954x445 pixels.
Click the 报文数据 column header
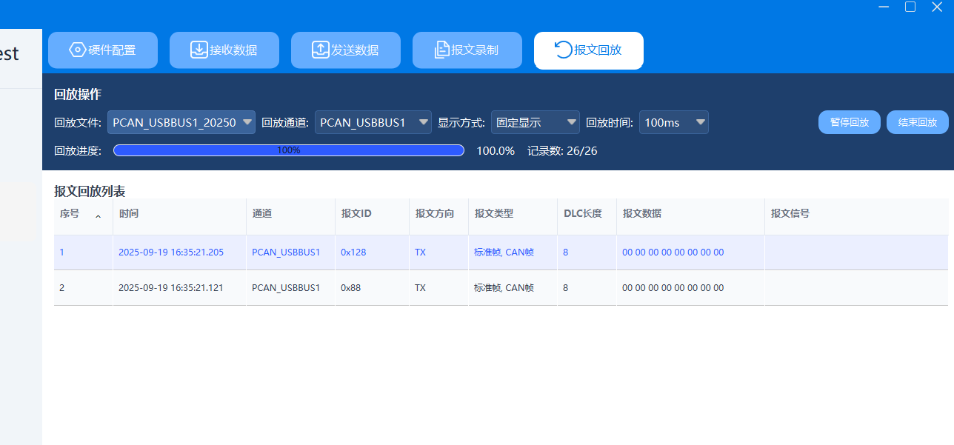pyautogui.click(x=641, y=214)
